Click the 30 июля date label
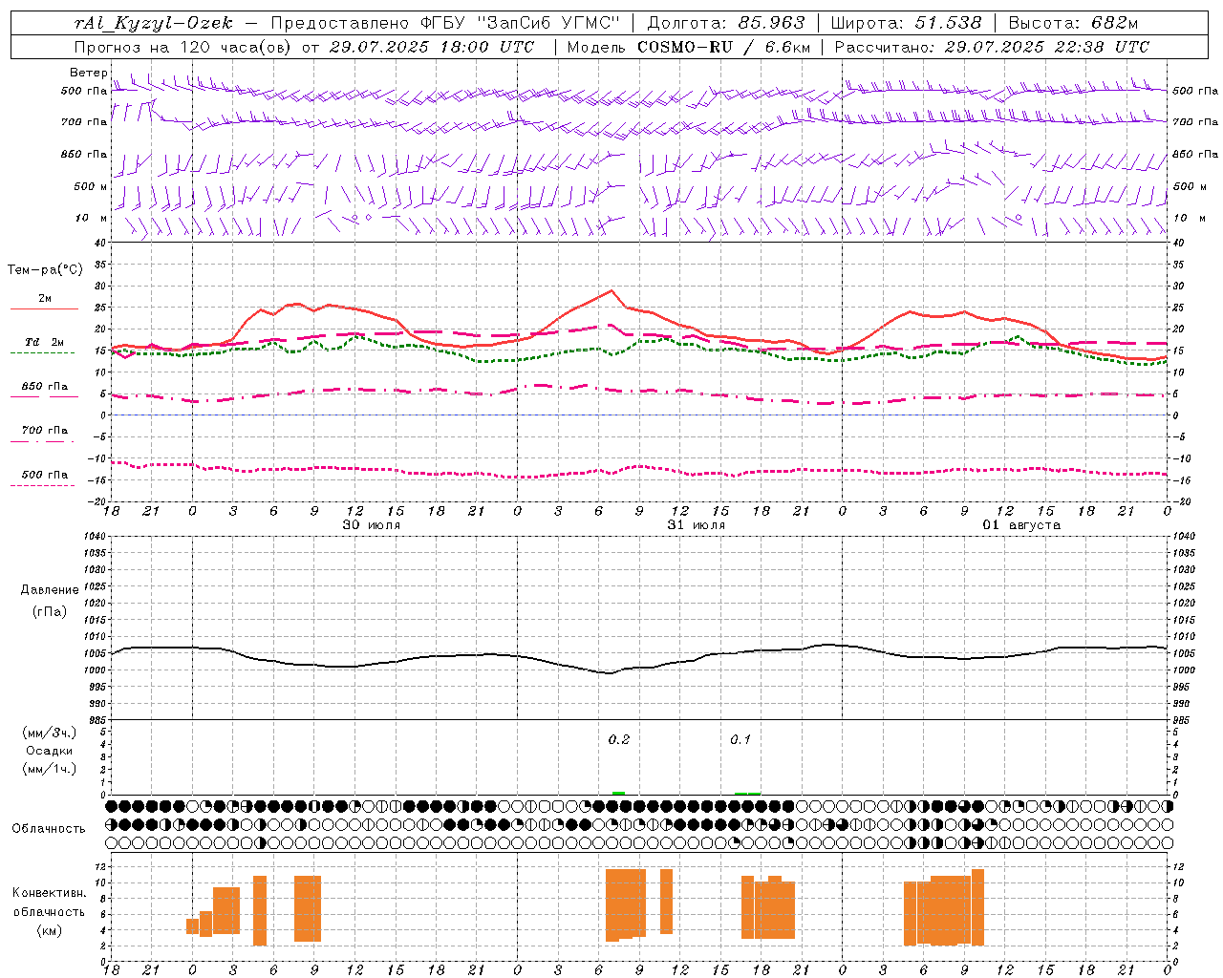 [x=372, y=525]
